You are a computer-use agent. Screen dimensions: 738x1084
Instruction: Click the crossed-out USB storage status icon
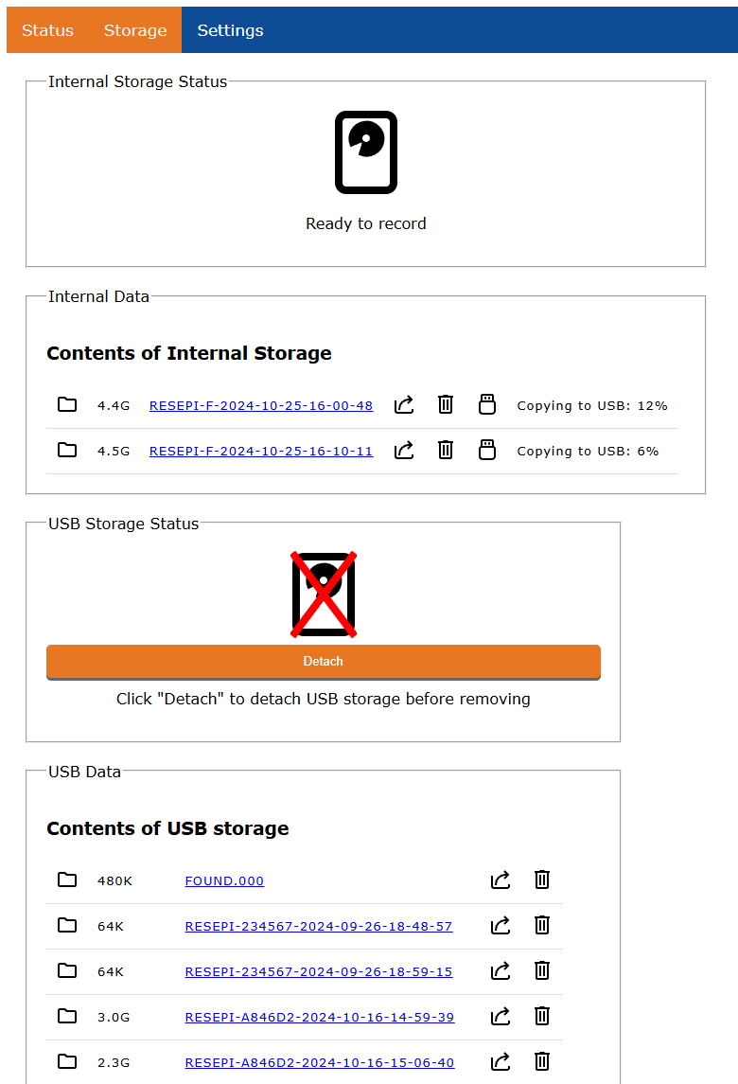pyautogui.click(x=323, y=594)
